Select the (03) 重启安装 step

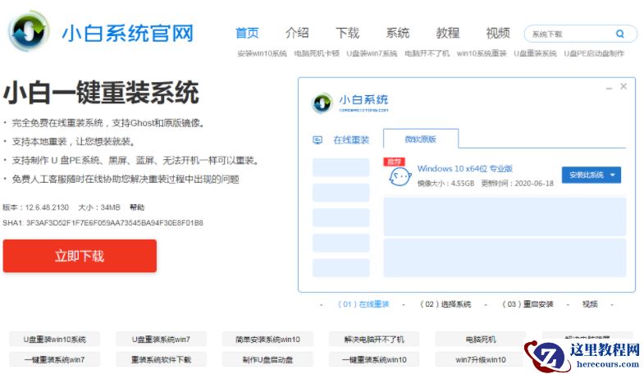528,304
